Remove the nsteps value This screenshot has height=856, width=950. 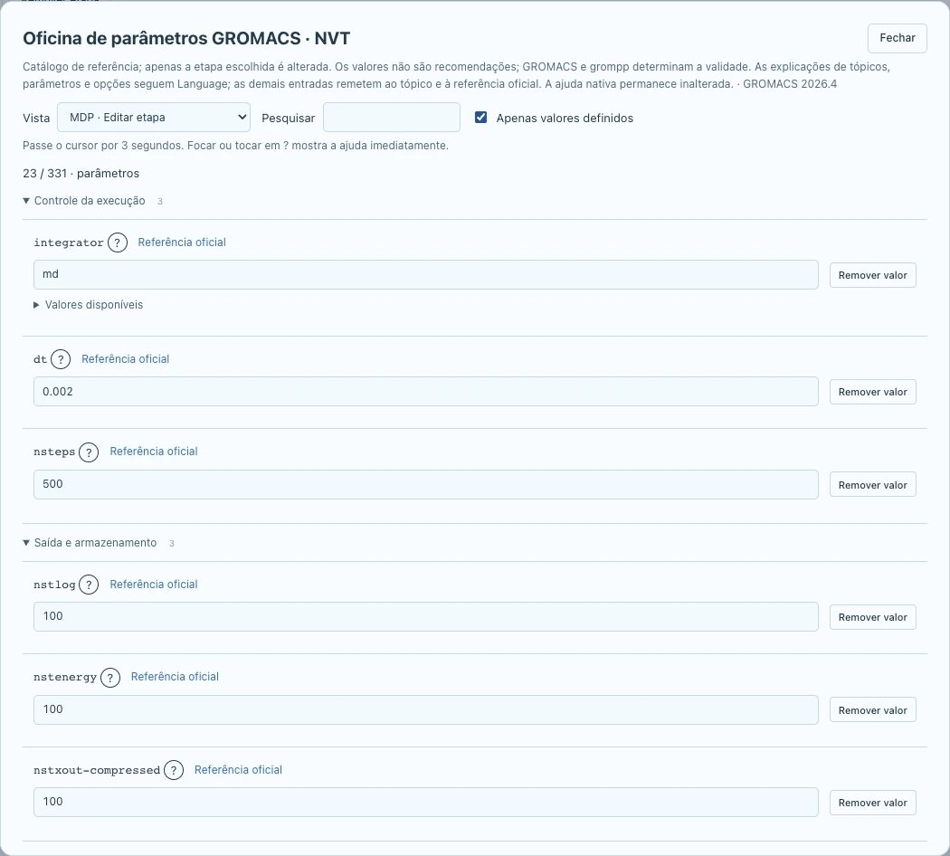(x=872, y=485)
